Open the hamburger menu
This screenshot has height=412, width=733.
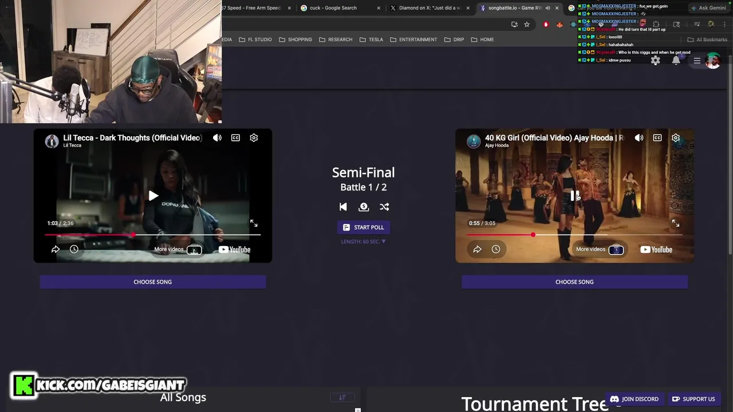697,61
